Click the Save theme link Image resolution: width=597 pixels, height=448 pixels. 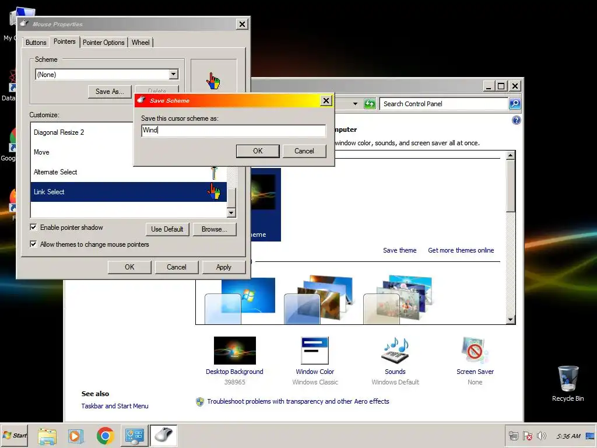click(x=399, y=250)
